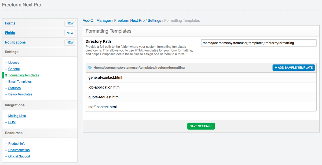This screenshot has height=165, width=322.
Task: Click Add Sample Template button
Action: (x=294, y=67)
